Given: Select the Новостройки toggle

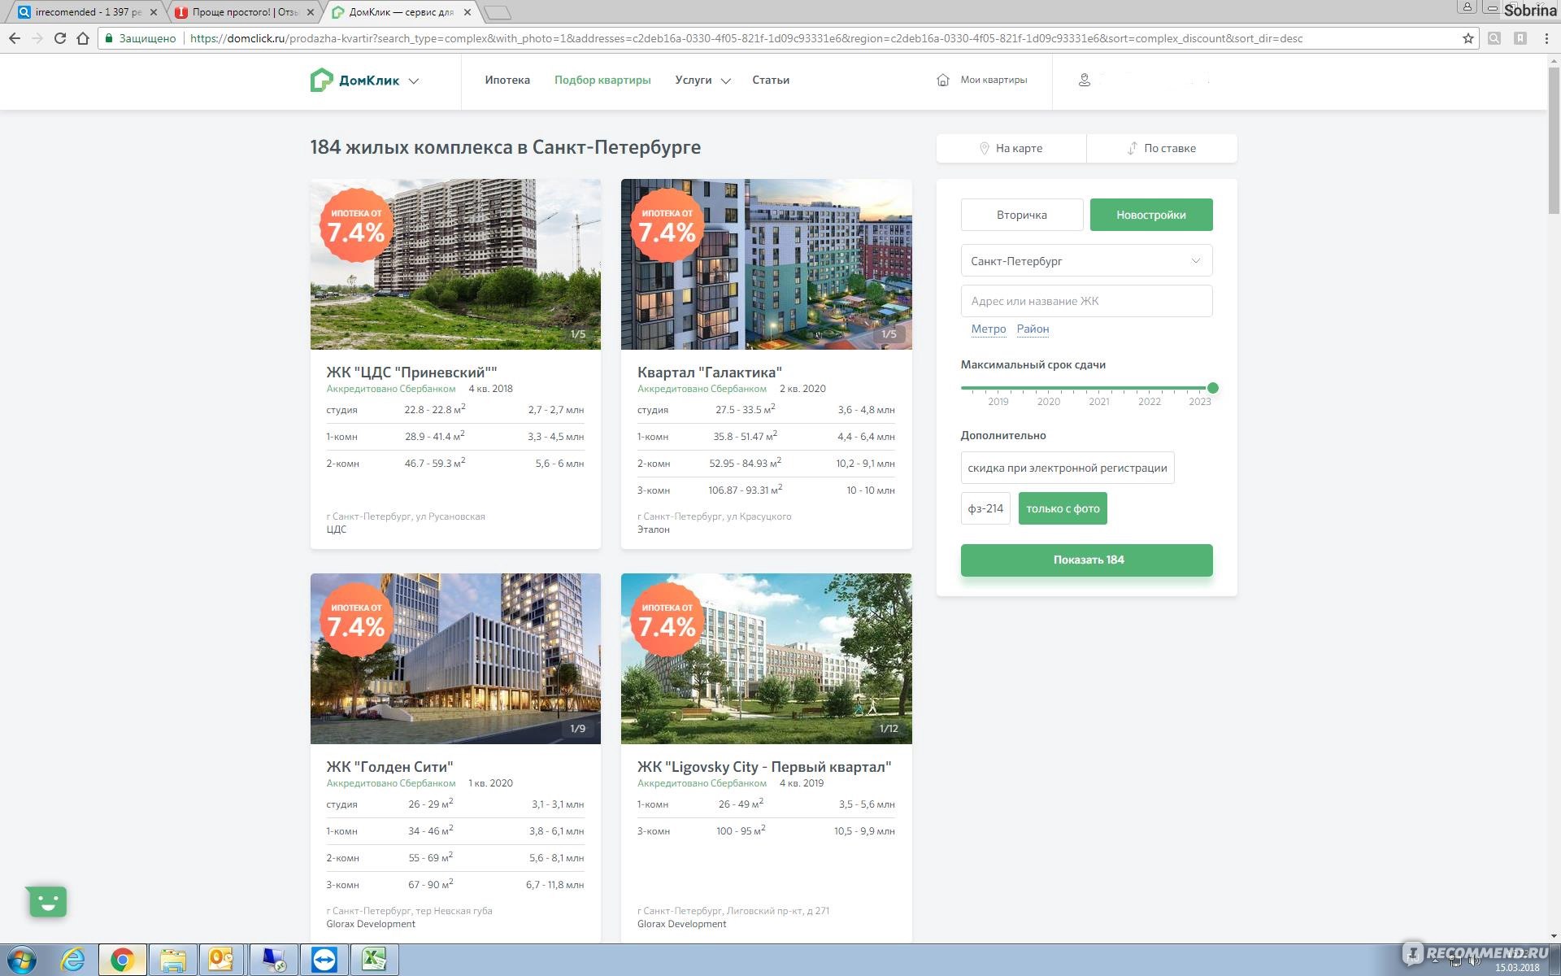Looking at the screenshot, I should (x=1150, y=215).
